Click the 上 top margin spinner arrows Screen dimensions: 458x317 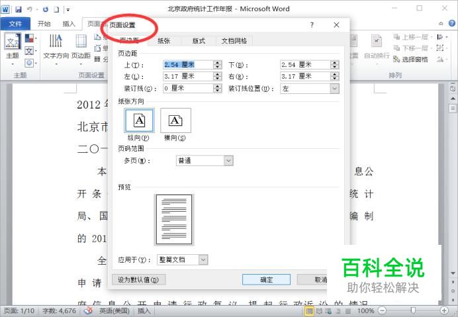[x=217, y=65]
